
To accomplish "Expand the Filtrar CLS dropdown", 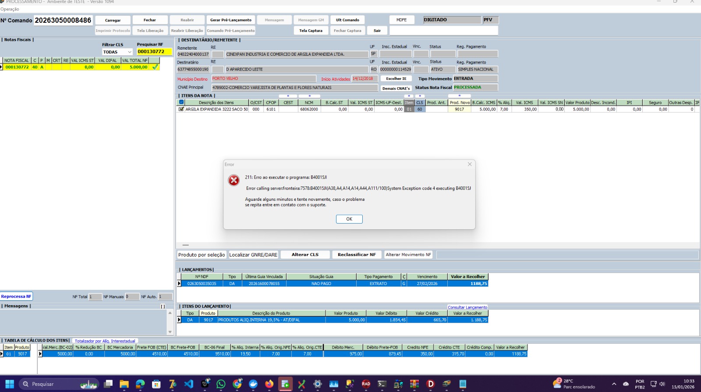I will (x=129, y=52).
